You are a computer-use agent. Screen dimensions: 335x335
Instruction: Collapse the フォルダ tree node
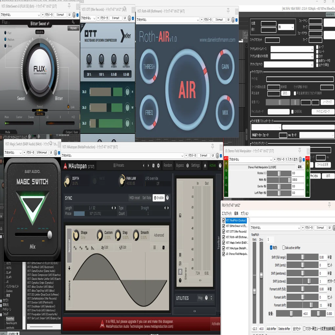click(x=1, y=314)
